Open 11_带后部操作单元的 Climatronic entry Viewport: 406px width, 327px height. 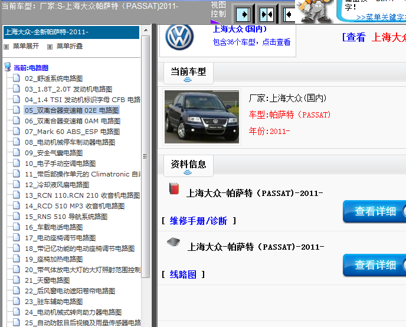(x=83, y=174)
